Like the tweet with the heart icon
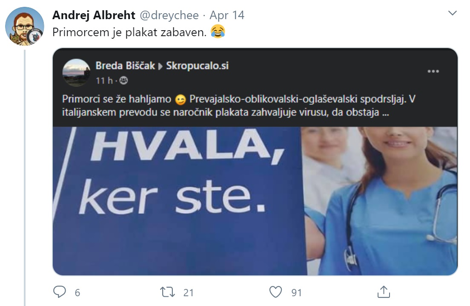The height and width of the screenshot is (306, 470). (275, 292)
